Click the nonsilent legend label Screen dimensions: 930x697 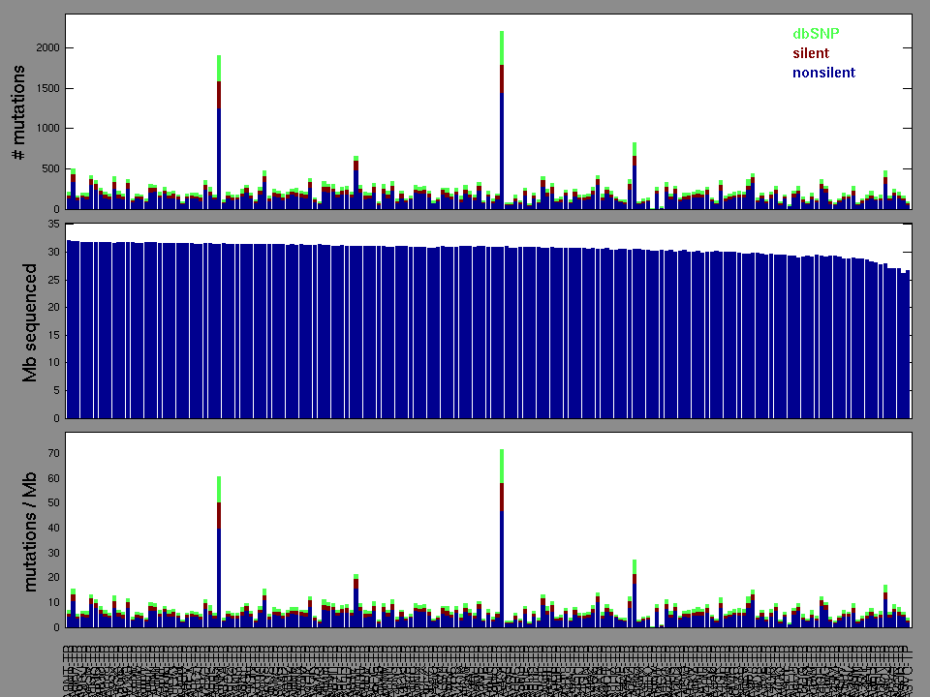(823, 73)
